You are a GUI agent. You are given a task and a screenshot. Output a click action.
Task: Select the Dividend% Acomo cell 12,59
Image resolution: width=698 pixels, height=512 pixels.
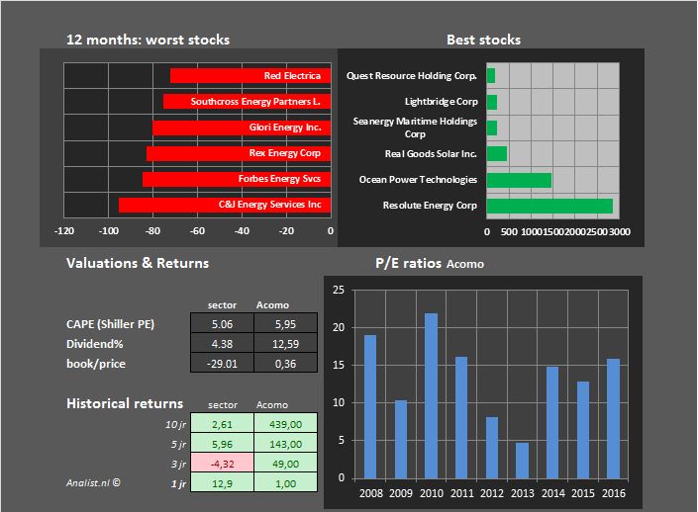coord(279,343)
